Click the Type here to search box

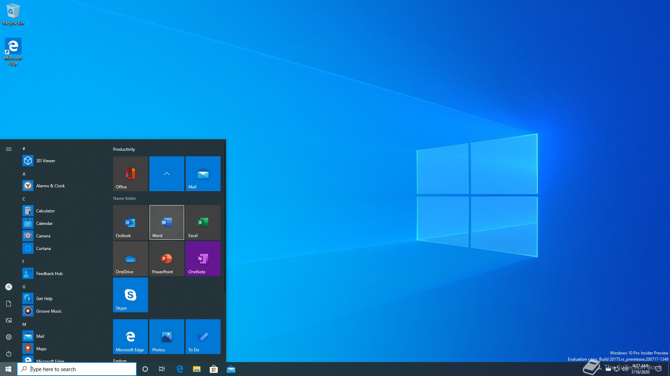(x=77, y=369)
